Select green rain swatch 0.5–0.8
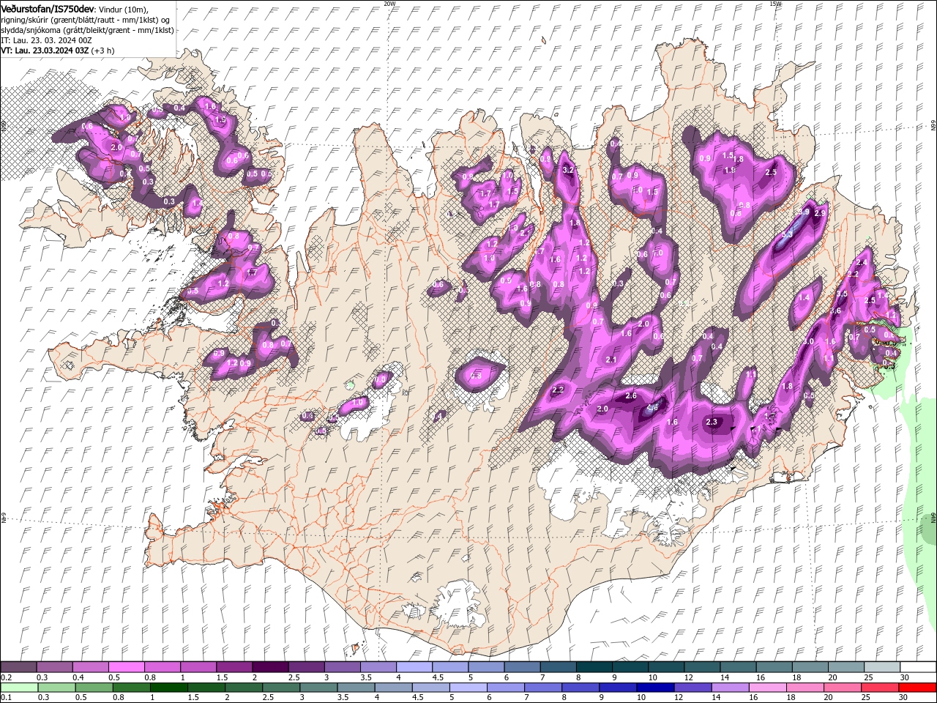The image size is (937, 703). (x=94, y=688)
